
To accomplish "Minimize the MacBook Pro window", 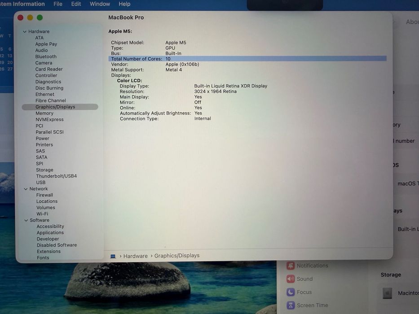I will click(x=30, y=17).
